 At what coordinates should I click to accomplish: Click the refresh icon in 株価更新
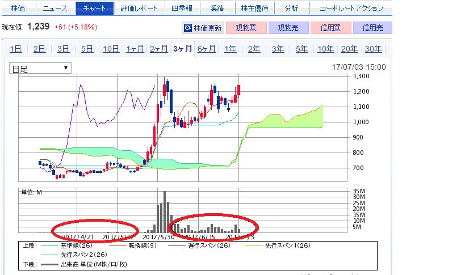(x=188, y=28)
